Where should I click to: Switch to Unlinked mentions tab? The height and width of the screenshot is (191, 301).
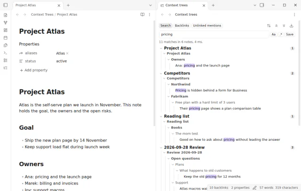tap(207, 25)
